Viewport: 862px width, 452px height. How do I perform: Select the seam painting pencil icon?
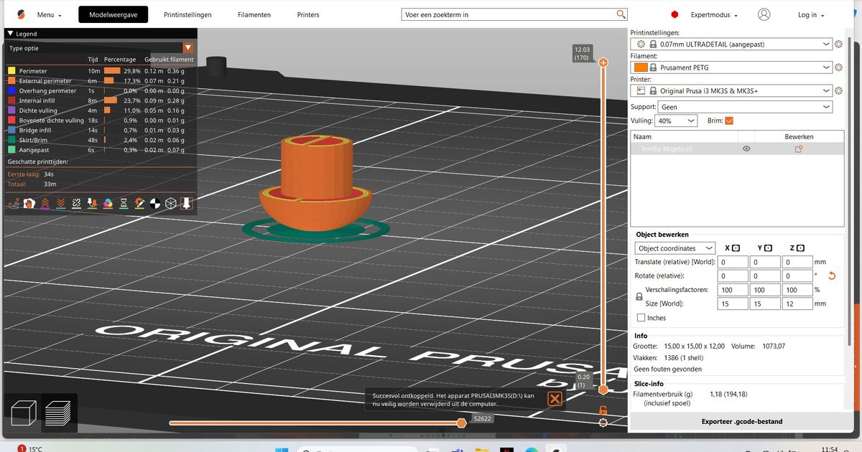[x=139, y=204]
